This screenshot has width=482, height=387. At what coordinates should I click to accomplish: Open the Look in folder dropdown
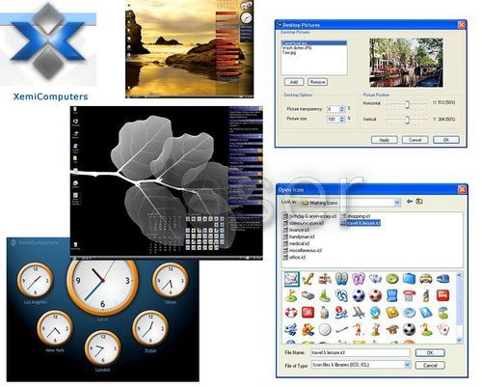[397, 203]
